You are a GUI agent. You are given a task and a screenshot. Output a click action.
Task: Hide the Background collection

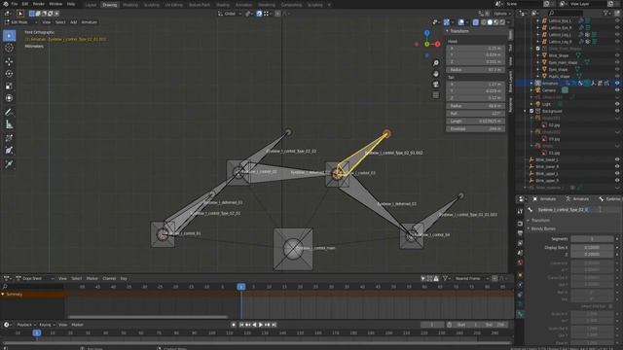(x=617, y=111)
